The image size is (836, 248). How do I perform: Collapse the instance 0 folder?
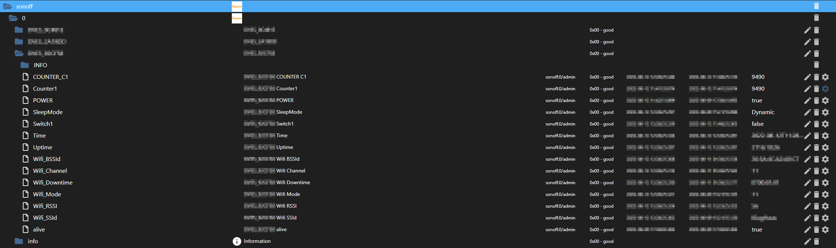[x=13, y=18]
